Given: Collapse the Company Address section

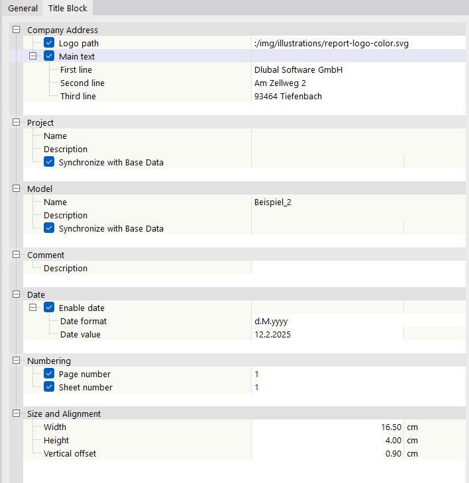Looking at the screenshot, I should [x=17, y=30].
